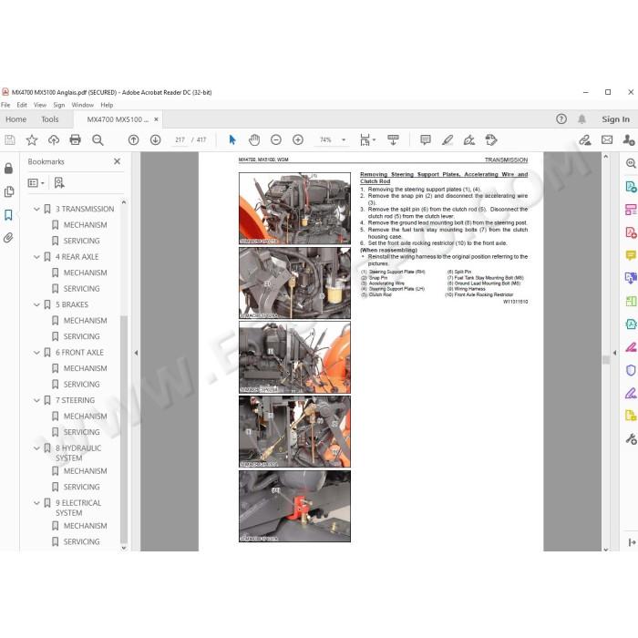Open the Edit menu

[22, 105]
